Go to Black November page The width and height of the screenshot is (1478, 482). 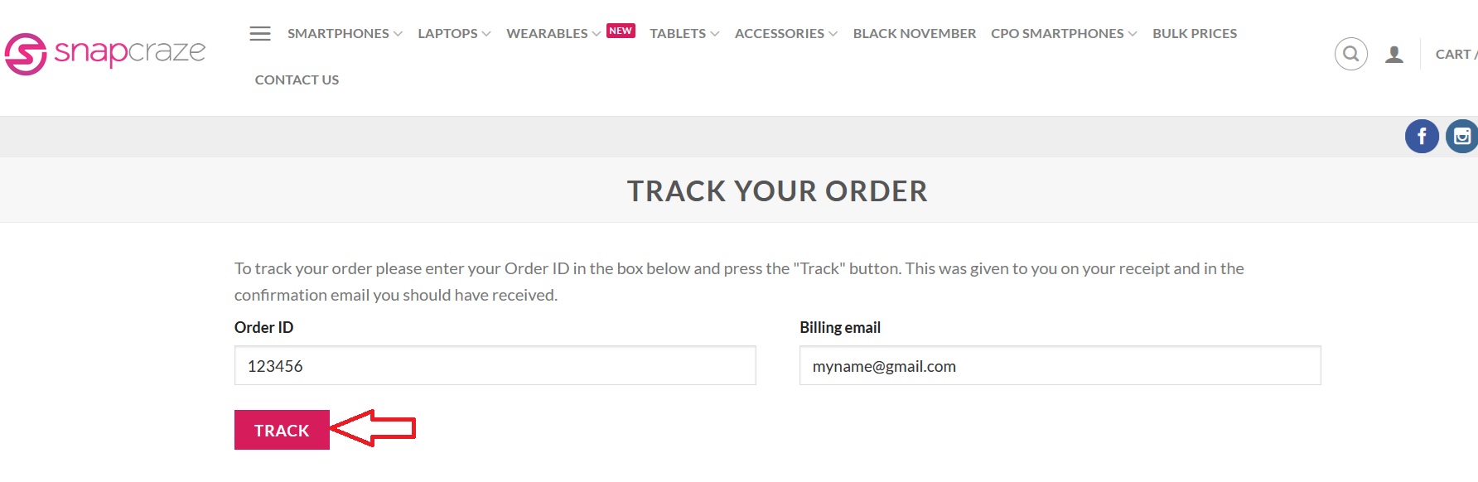[x=915, y=34]
